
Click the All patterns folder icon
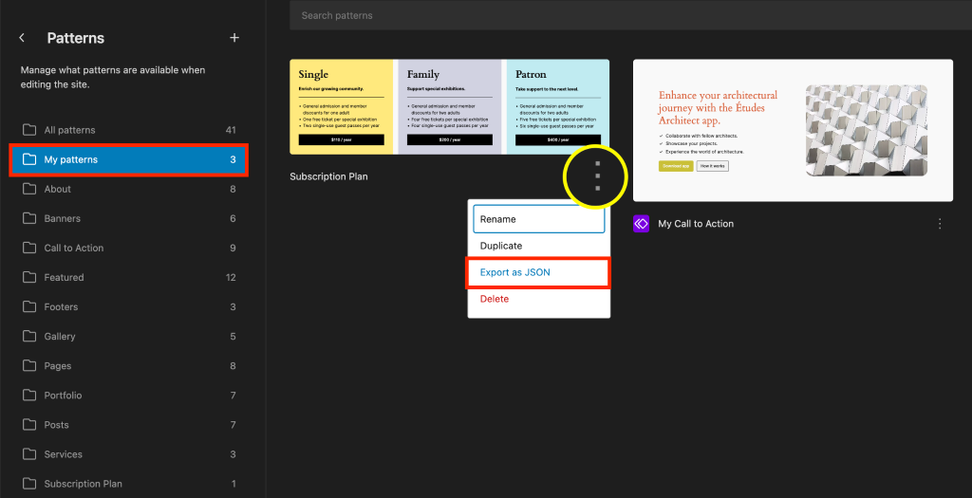tap(29, 130)
